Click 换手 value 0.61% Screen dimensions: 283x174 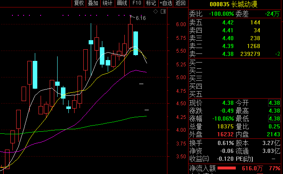pos(225,143)
